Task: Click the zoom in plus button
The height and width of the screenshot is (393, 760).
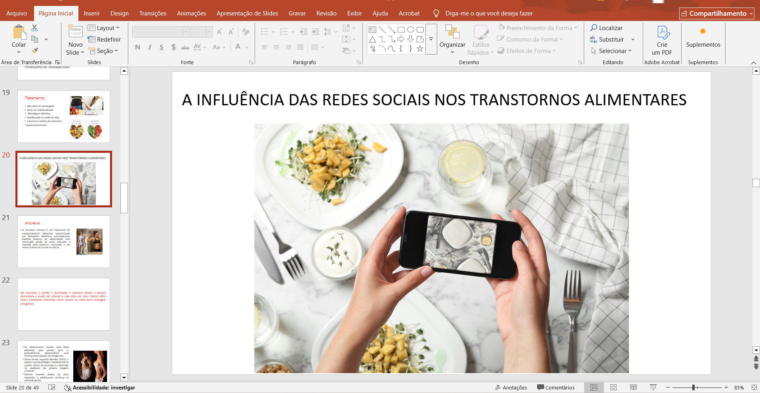Action: coord(726,387)
